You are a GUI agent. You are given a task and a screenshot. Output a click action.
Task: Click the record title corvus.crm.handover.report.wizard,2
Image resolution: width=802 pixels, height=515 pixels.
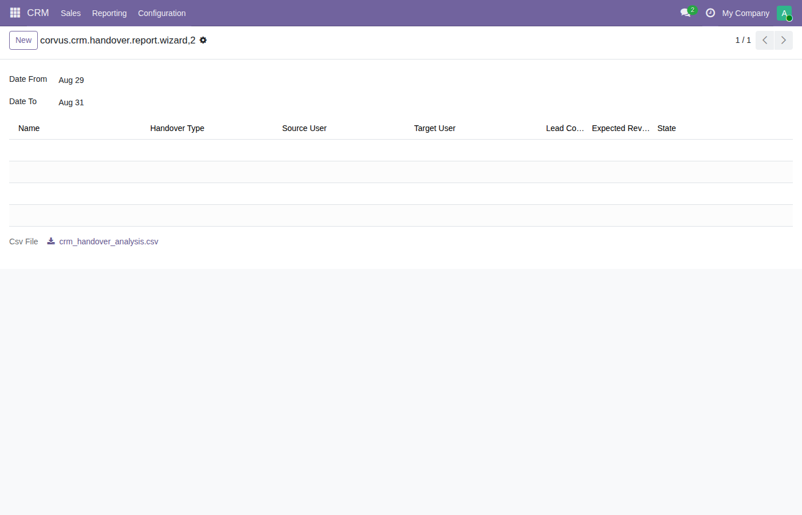[118, 40]
